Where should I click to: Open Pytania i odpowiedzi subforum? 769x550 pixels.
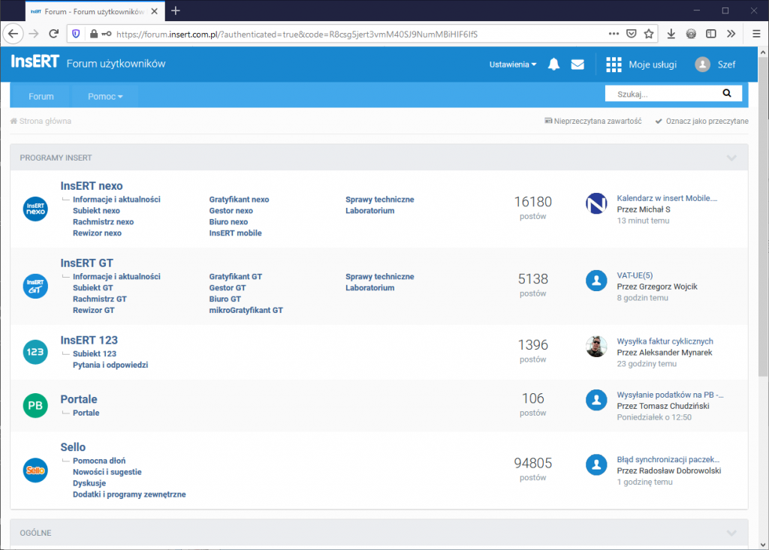click(110, 365)
